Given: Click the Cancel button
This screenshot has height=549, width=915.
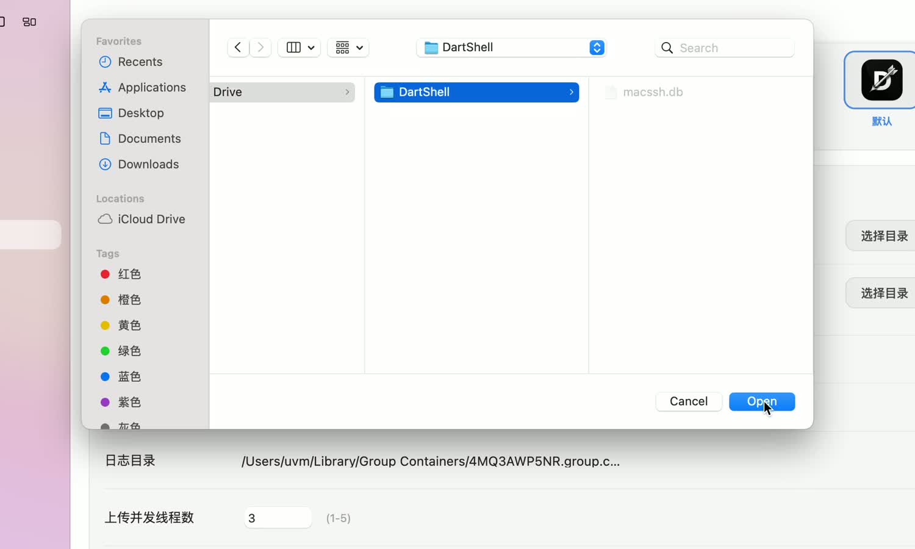Looking at the screenshot, I should (x=689, y=401).
